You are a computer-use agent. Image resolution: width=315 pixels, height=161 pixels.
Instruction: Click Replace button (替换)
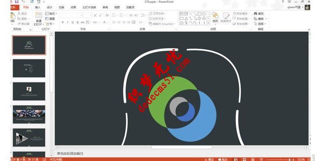tap(260, 19)
